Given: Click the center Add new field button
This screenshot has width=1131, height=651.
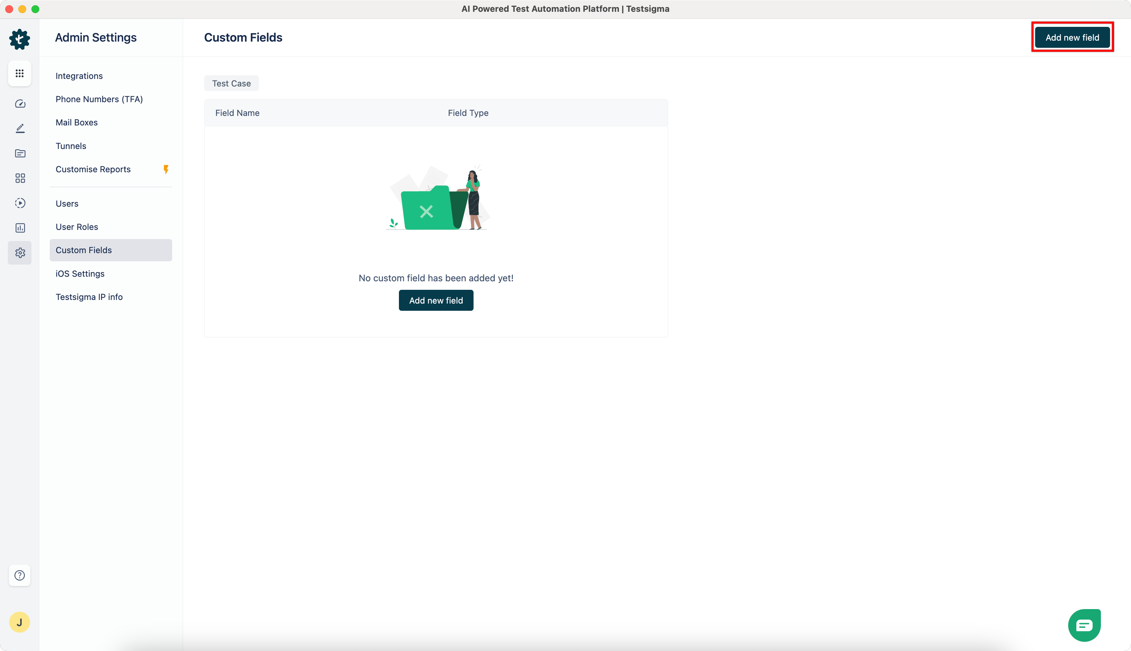Looking at the screenshot, I should [436, 301].
